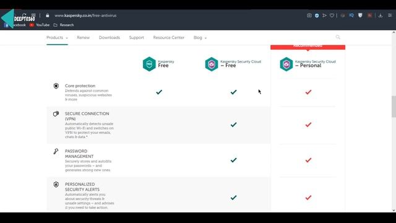Click the VPN unsafe Wi-Fi description text
The image size is (396, 223).
pos(89,130)
